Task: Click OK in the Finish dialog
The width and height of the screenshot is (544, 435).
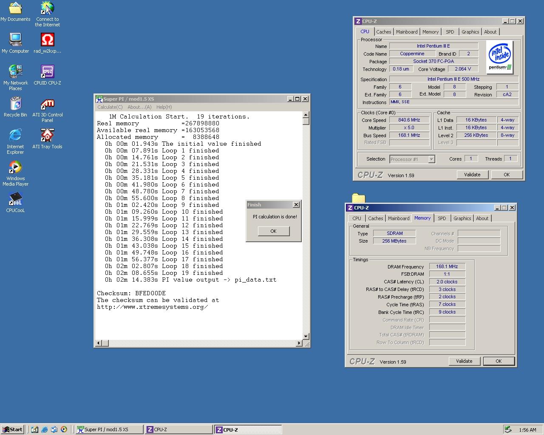Action: pos(273,231)
